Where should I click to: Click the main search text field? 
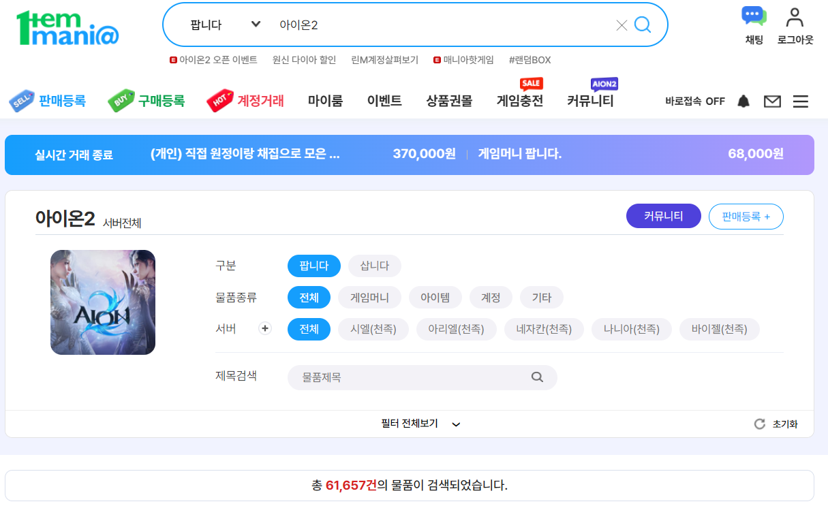click(x=443, y=25)
